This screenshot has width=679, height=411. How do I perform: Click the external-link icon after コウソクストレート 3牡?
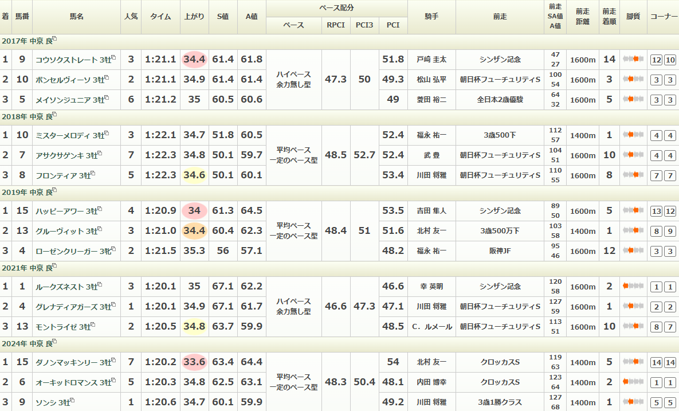pyautogui.click(x=113, y=58)
